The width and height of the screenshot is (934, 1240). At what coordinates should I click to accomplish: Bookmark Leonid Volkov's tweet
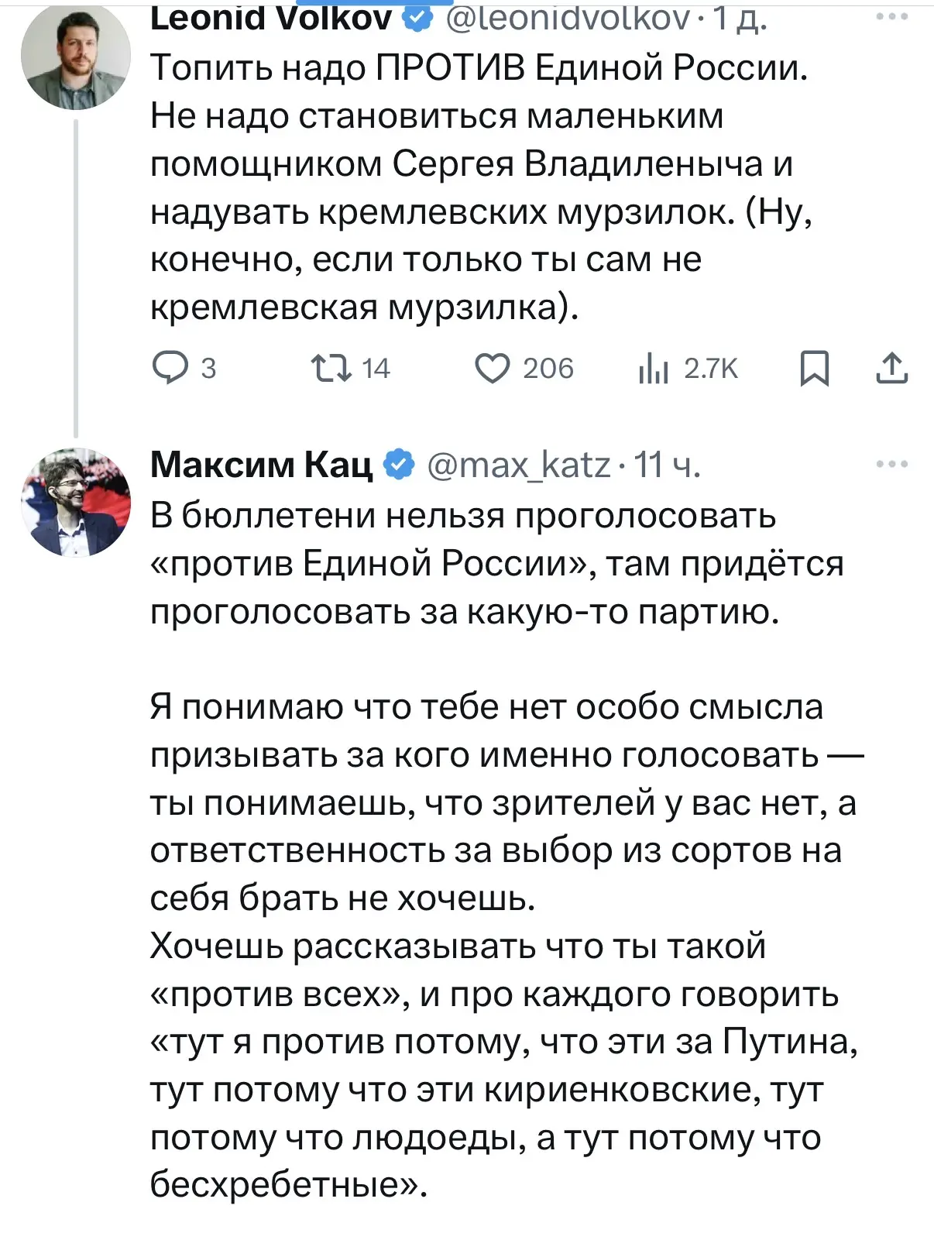pos(814,368)
